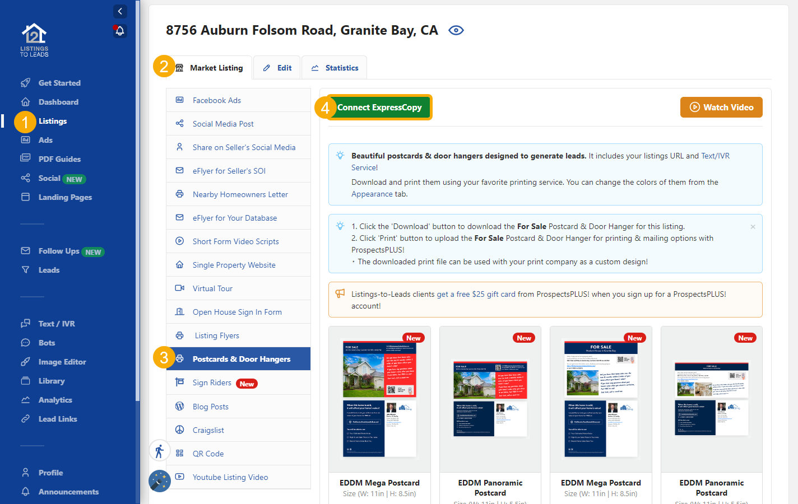
Task: Click the Follow Ups envelope icon
Action: point(25,251)
